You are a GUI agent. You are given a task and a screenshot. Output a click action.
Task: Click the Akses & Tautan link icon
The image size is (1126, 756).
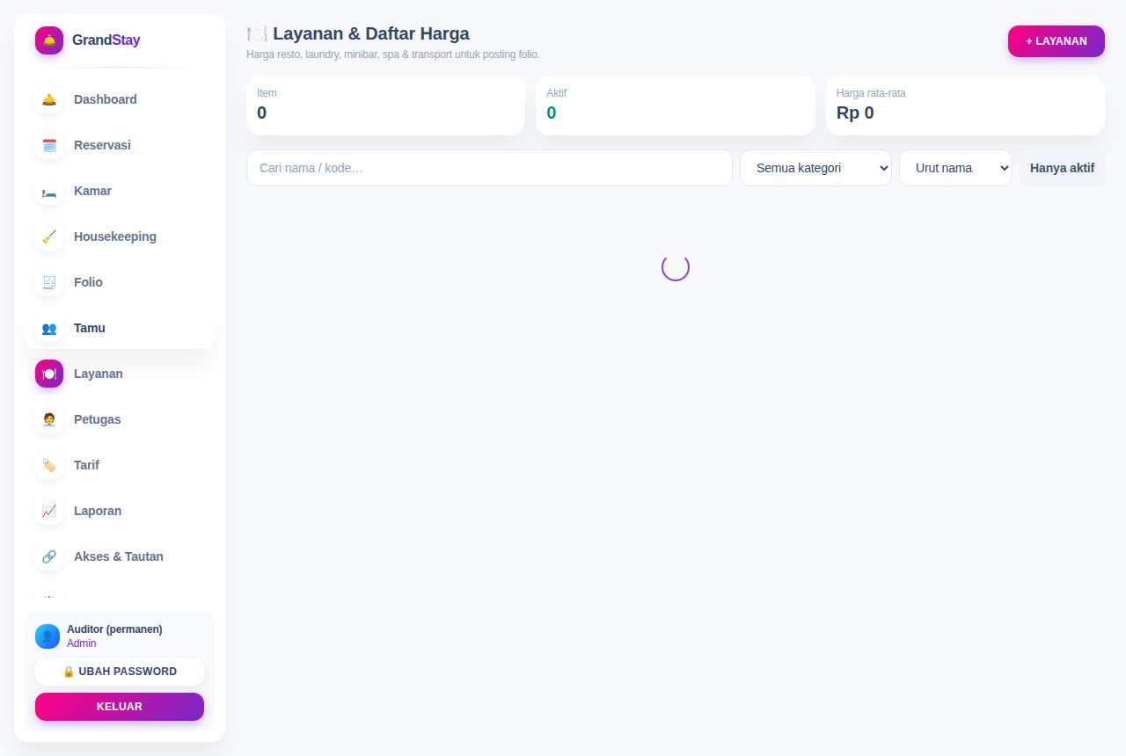(49, 556)
